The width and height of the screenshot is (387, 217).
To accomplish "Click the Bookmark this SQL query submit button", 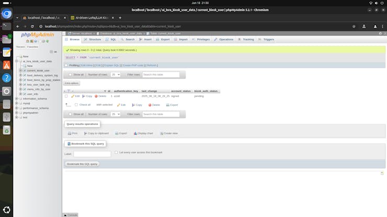I will pyautogui.click(x=82, y=164).
